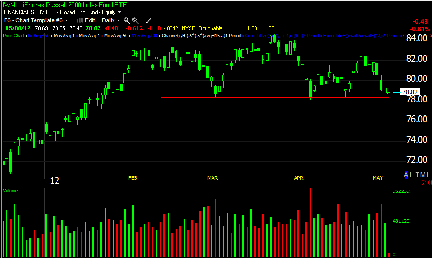Select the MovAvg 50 indicator label
432x258 pixels.
click(x=116, y=36)
